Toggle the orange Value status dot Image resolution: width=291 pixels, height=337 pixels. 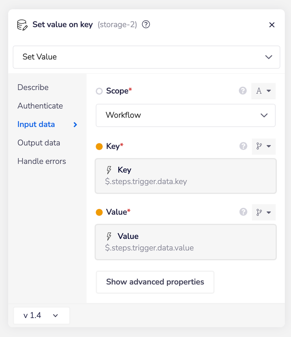(99, 212)
